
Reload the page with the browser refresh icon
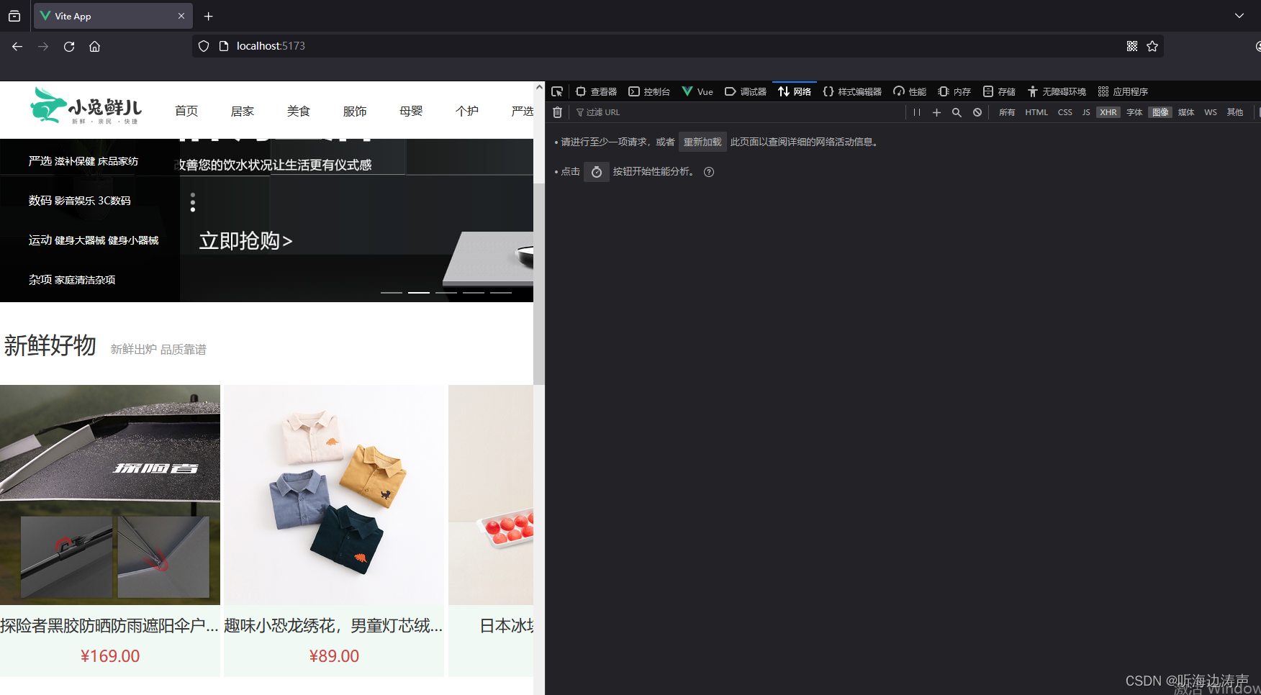click(68, 46)
